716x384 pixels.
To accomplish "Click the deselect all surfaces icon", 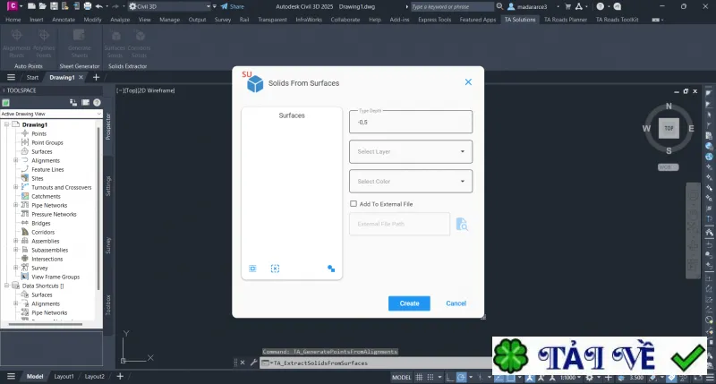I will [275, 269].
